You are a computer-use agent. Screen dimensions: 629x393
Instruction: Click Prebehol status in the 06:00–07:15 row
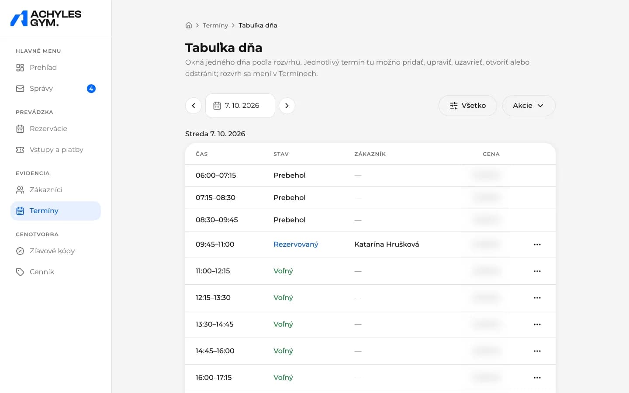290,176
